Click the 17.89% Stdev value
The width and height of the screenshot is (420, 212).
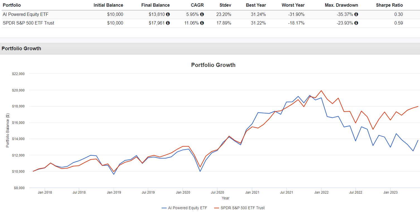[224, 23]
